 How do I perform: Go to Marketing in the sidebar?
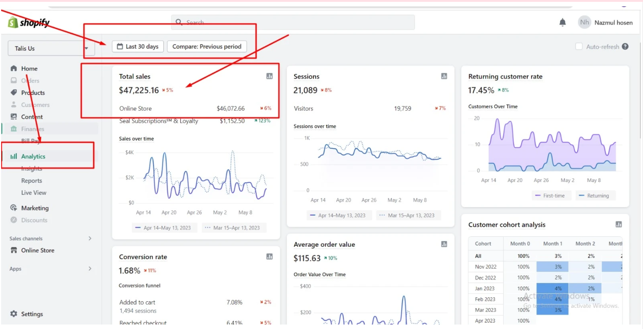(35, 208)
